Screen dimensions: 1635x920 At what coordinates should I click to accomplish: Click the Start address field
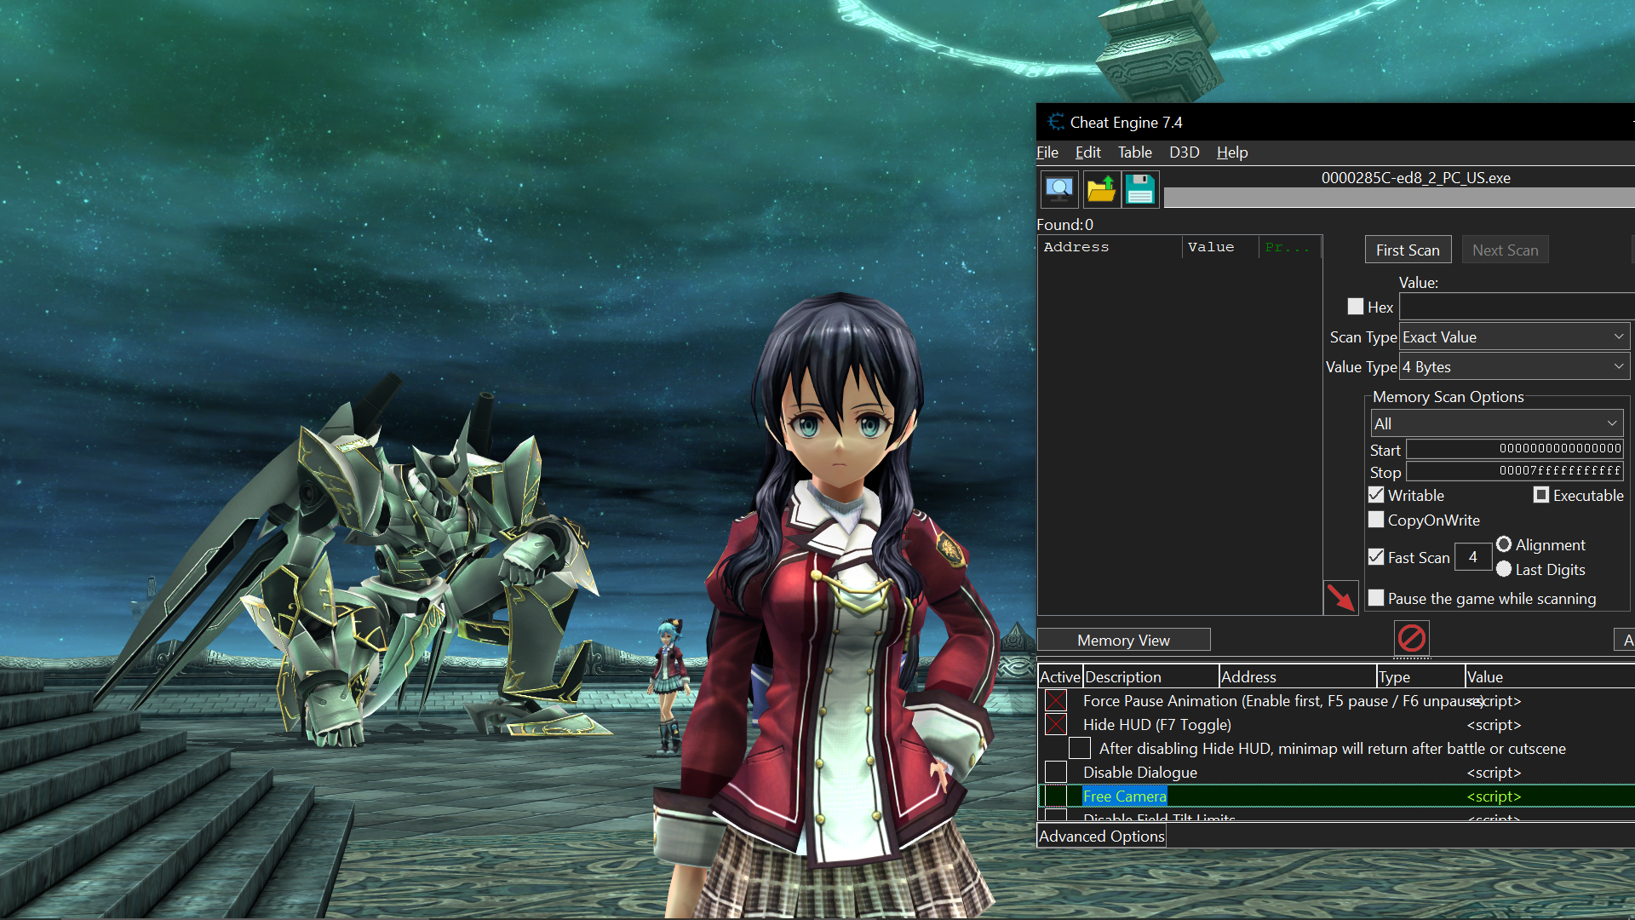tap(1514, 449)
